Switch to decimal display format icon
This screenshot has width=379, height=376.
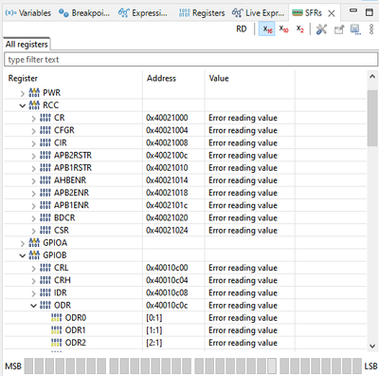[x=283, y=29]
